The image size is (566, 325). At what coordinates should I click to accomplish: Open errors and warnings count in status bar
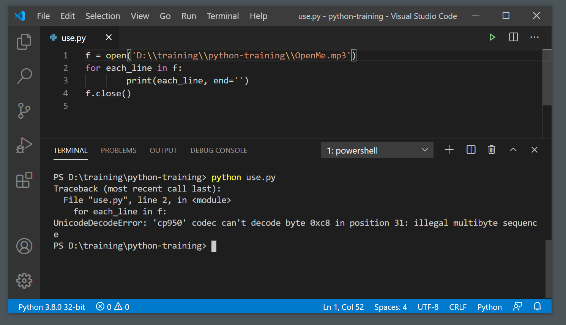112,307
